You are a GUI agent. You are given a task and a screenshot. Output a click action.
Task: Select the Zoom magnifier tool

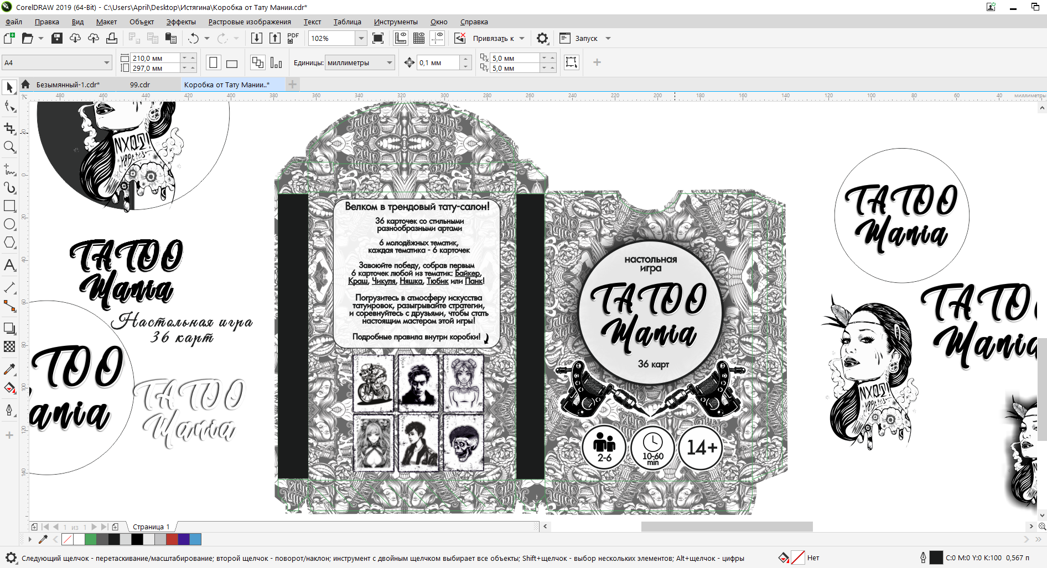[x=9, y=147]
